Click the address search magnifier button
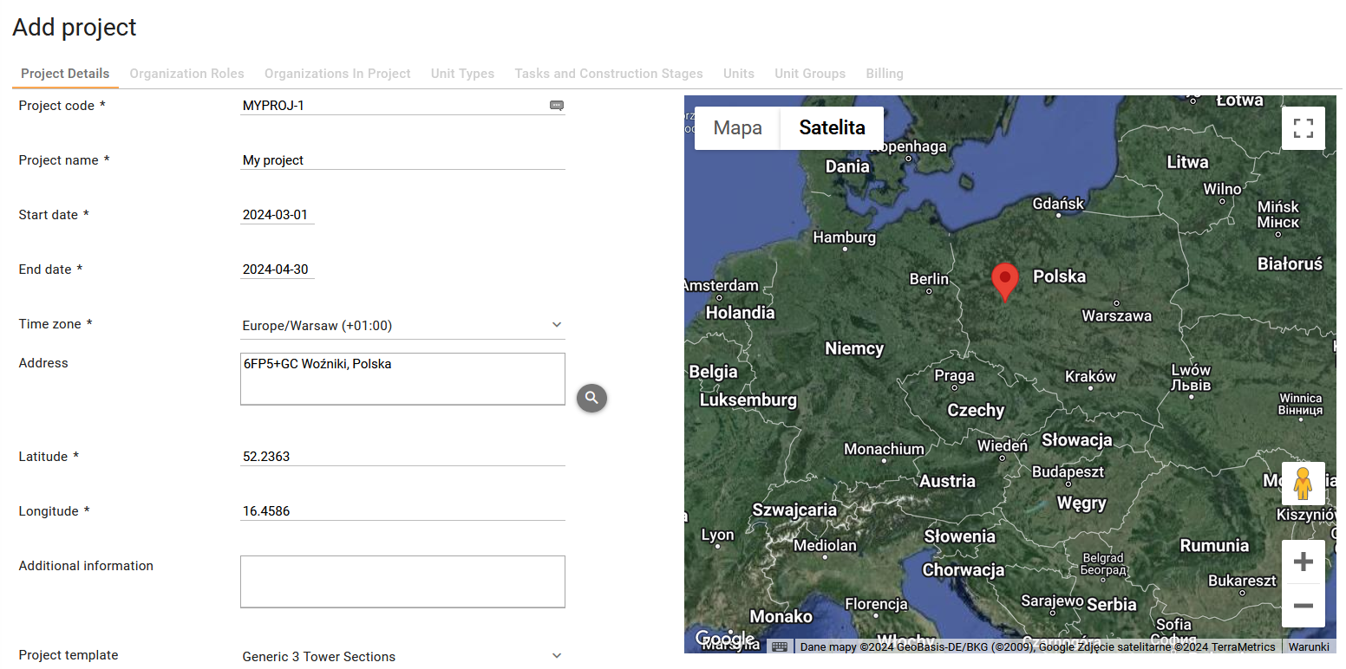Screen dimensions: 1346x669 [591, 398]
